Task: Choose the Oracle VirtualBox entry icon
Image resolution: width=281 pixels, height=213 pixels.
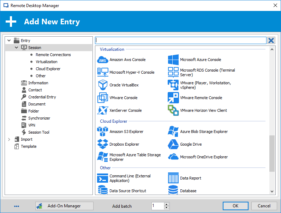Action: pos(103,85)
